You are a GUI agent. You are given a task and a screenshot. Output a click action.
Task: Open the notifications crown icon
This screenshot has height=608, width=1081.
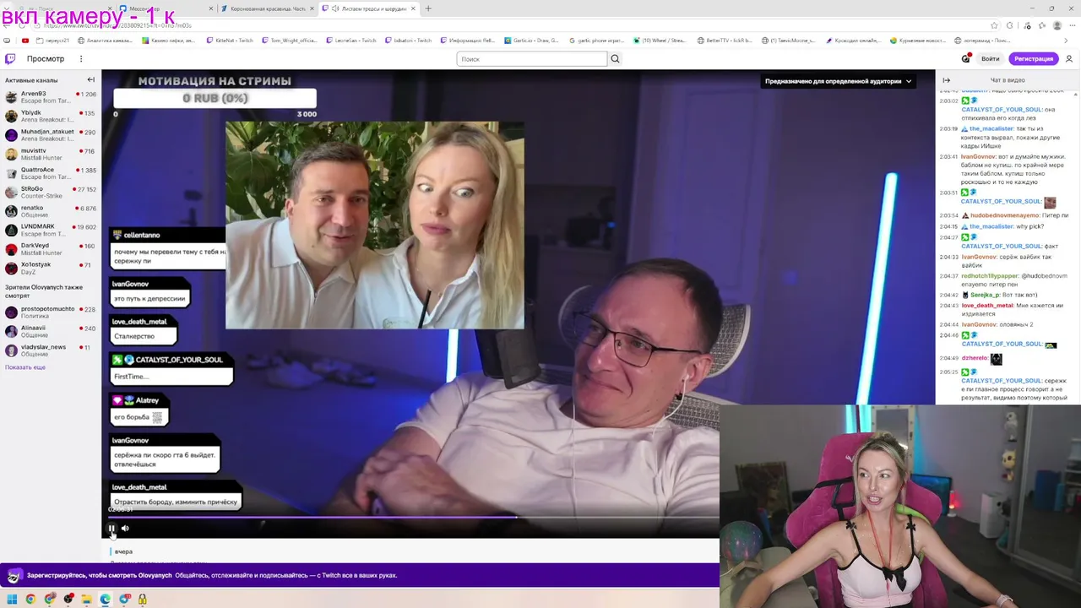(x=966, y=59)
